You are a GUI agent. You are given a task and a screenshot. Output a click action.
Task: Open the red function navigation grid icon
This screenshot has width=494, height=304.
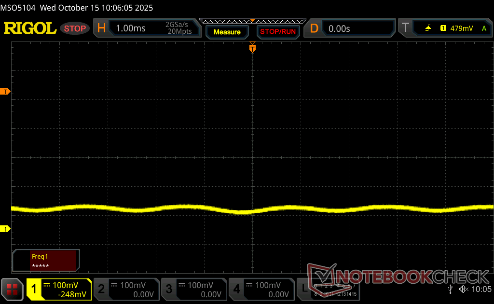click(13, 289)
